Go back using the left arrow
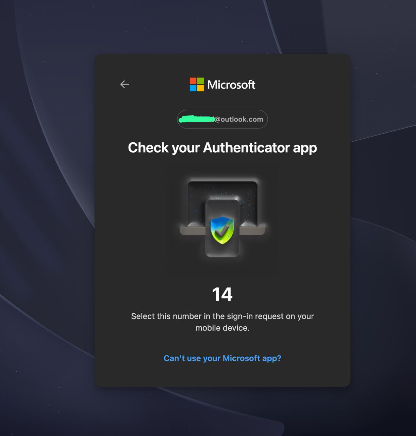Image resolution: width=416 pixels, height=436 pixels. coord(125,84)
